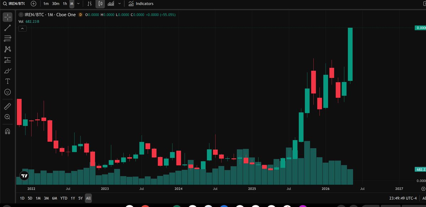Click the 2022 label on time axis
The image size is (426, 207).
pos(31,189)
